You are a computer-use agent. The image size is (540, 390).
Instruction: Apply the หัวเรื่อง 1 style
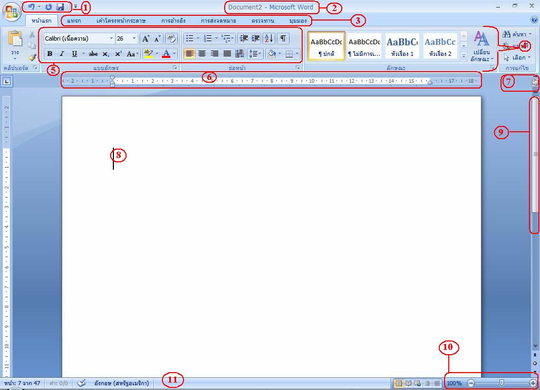[x=402, y=46]
